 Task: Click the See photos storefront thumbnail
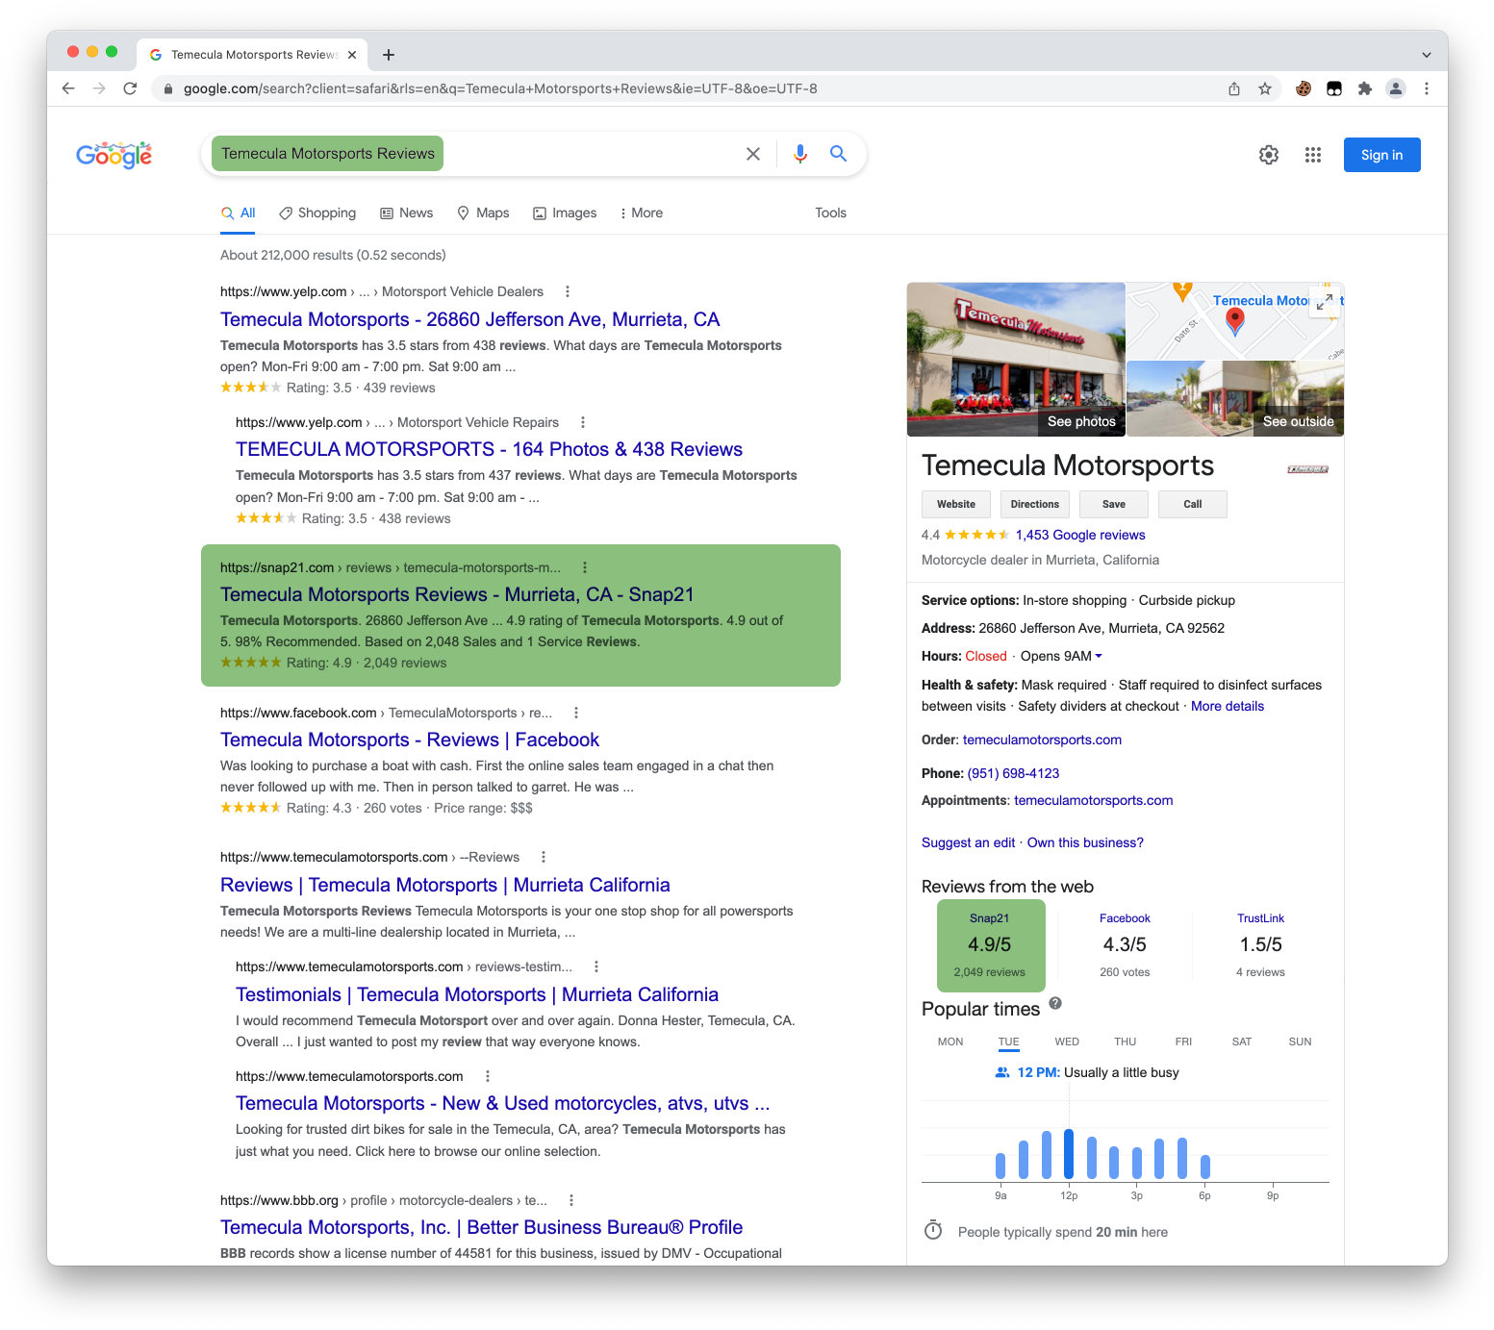[x=1016, y=359]
